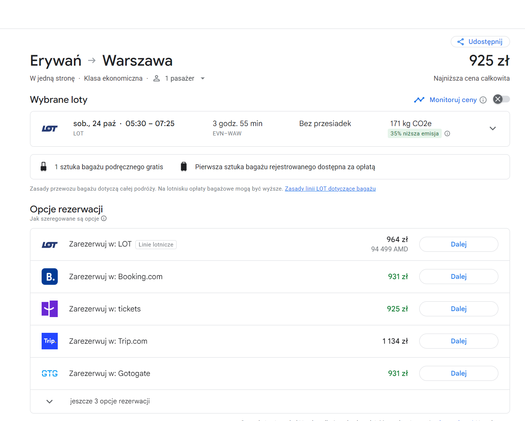Click the Opcje rezerwacji heading

click(x=66, y=209)
